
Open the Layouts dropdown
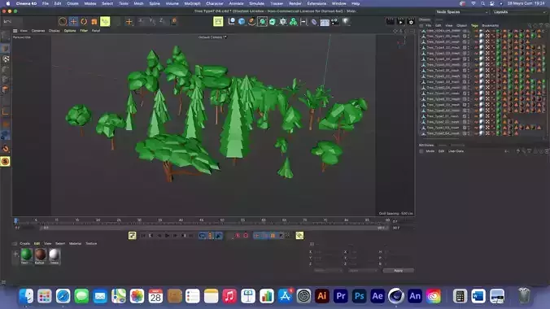coord(519,12)
